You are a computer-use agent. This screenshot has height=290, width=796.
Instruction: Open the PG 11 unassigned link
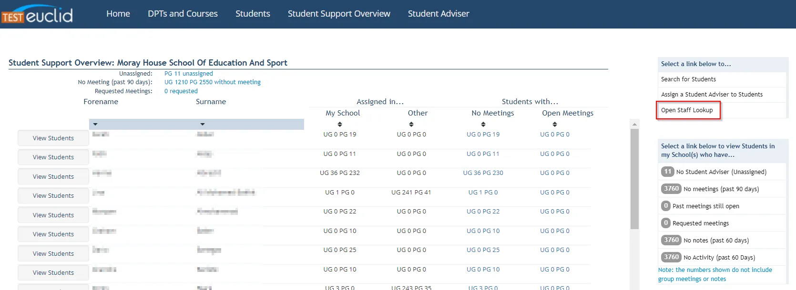click(x=189, y=74)
